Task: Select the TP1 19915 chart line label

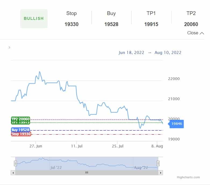Action: 20,123
